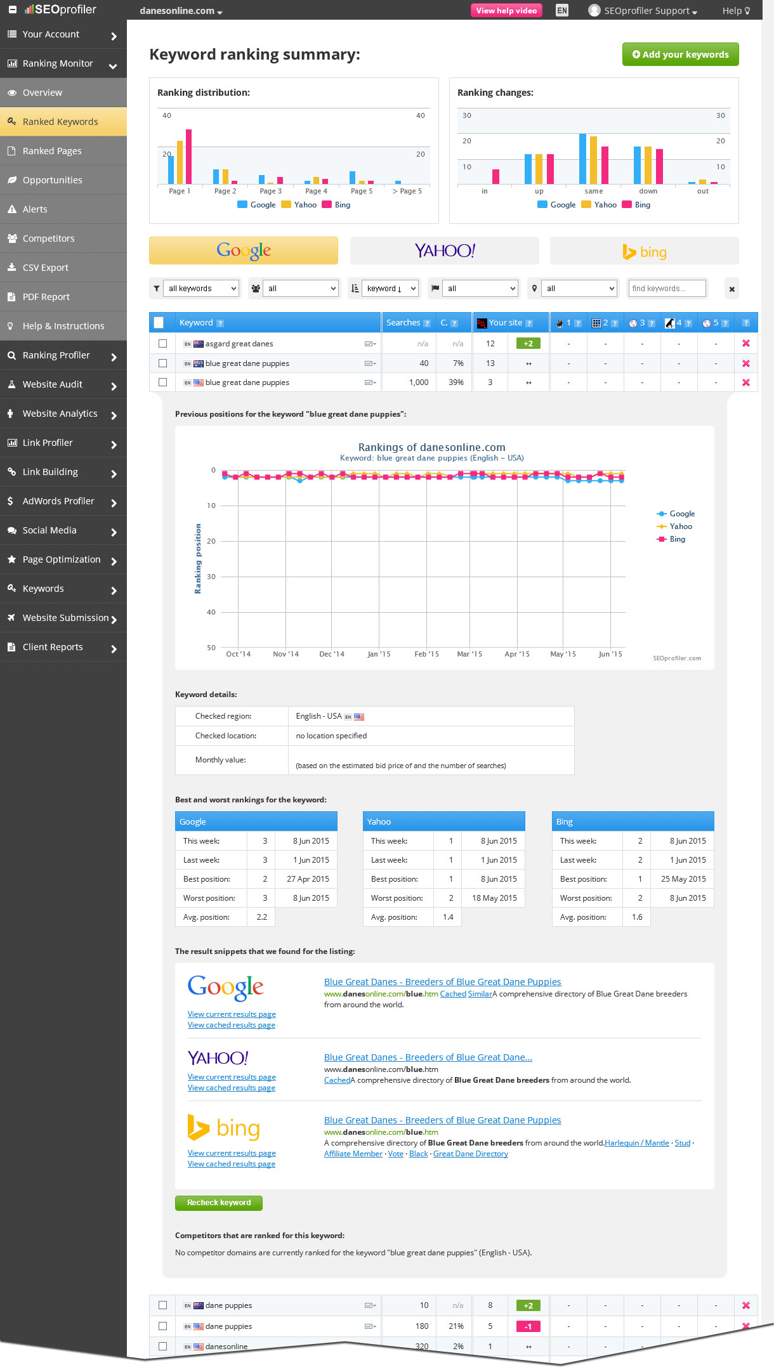Open Ranked Pages in the sidebar

tap(52, 151)
